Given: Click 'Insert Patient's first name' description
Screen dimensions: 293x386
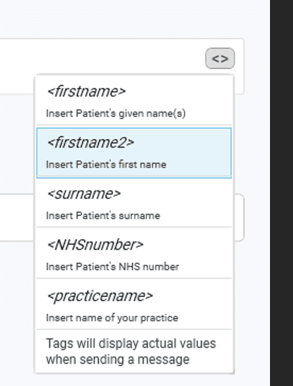Looking at the screenshot, I should [x=106, y=165].
